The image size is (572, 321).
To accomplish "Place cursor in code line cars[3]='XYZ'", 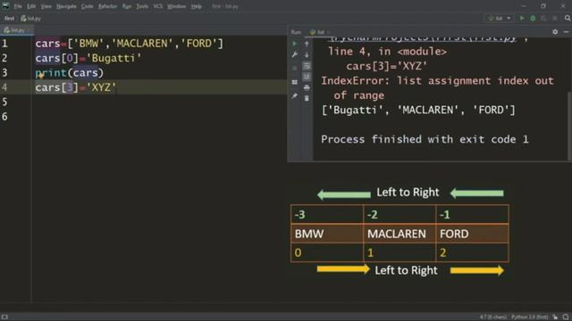I will 75,87.
